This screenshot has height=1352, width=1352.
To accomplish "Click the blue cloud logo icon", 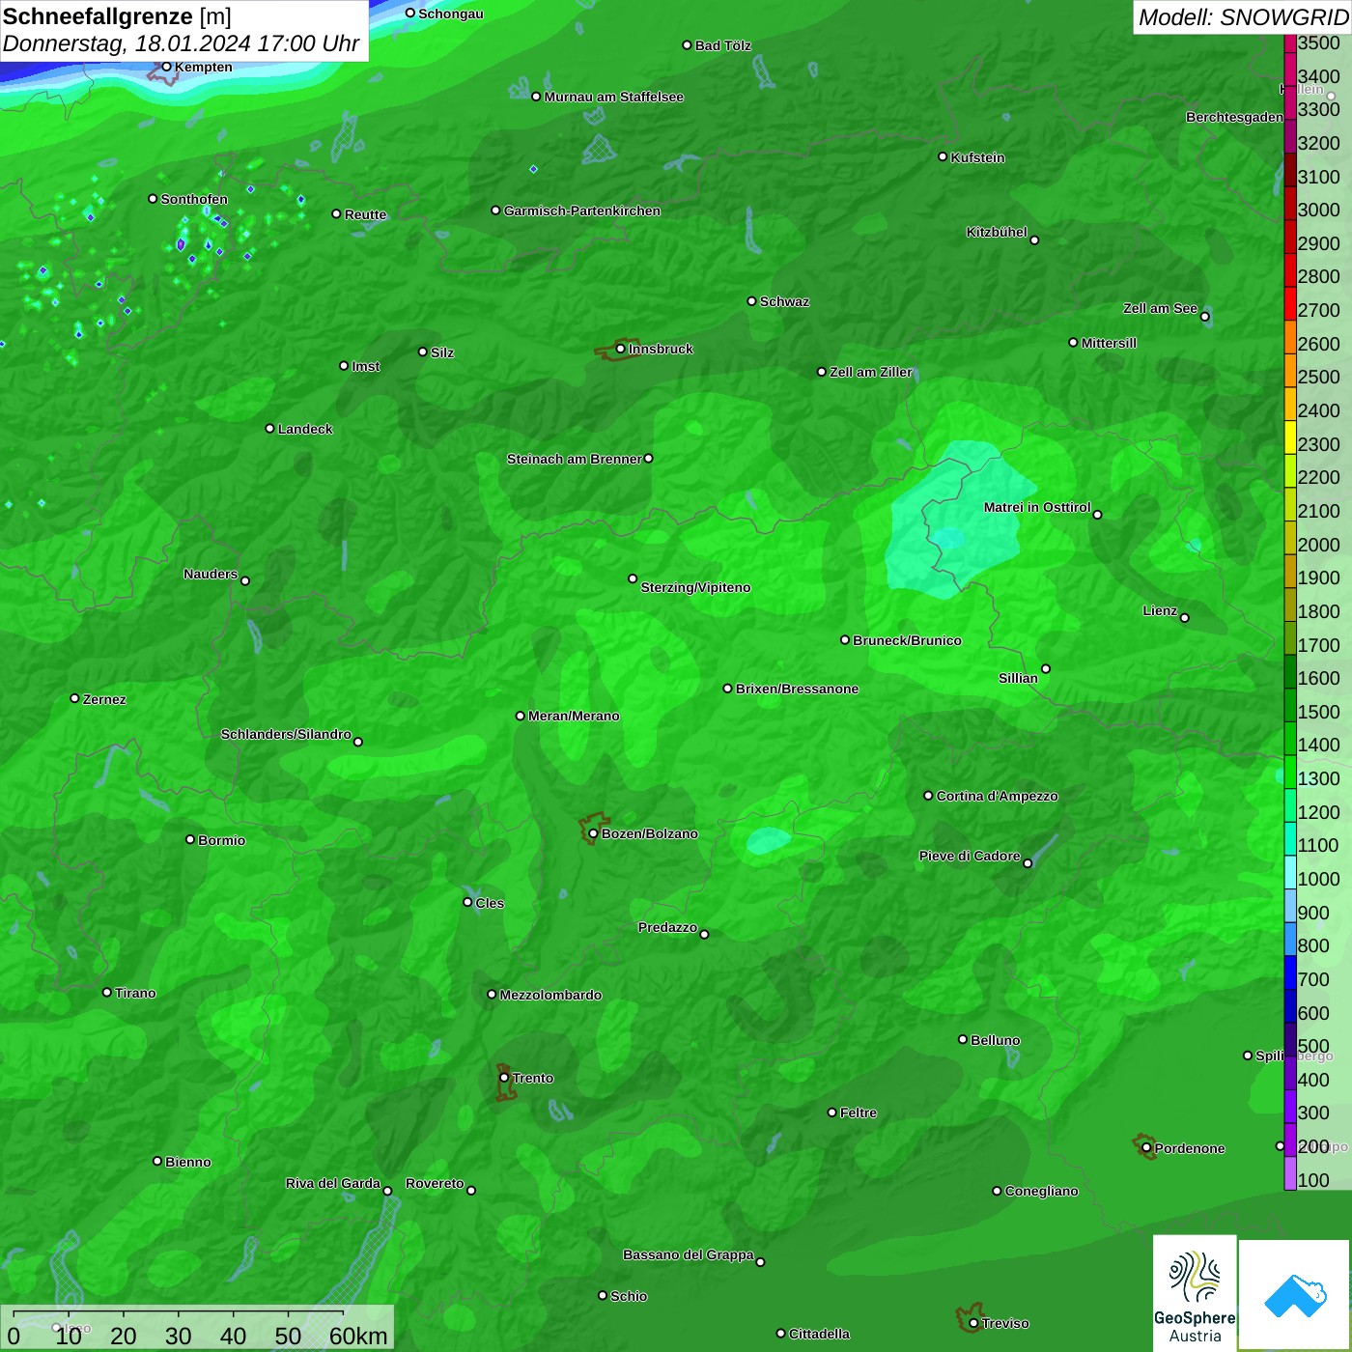I will pos(1295,1295).
